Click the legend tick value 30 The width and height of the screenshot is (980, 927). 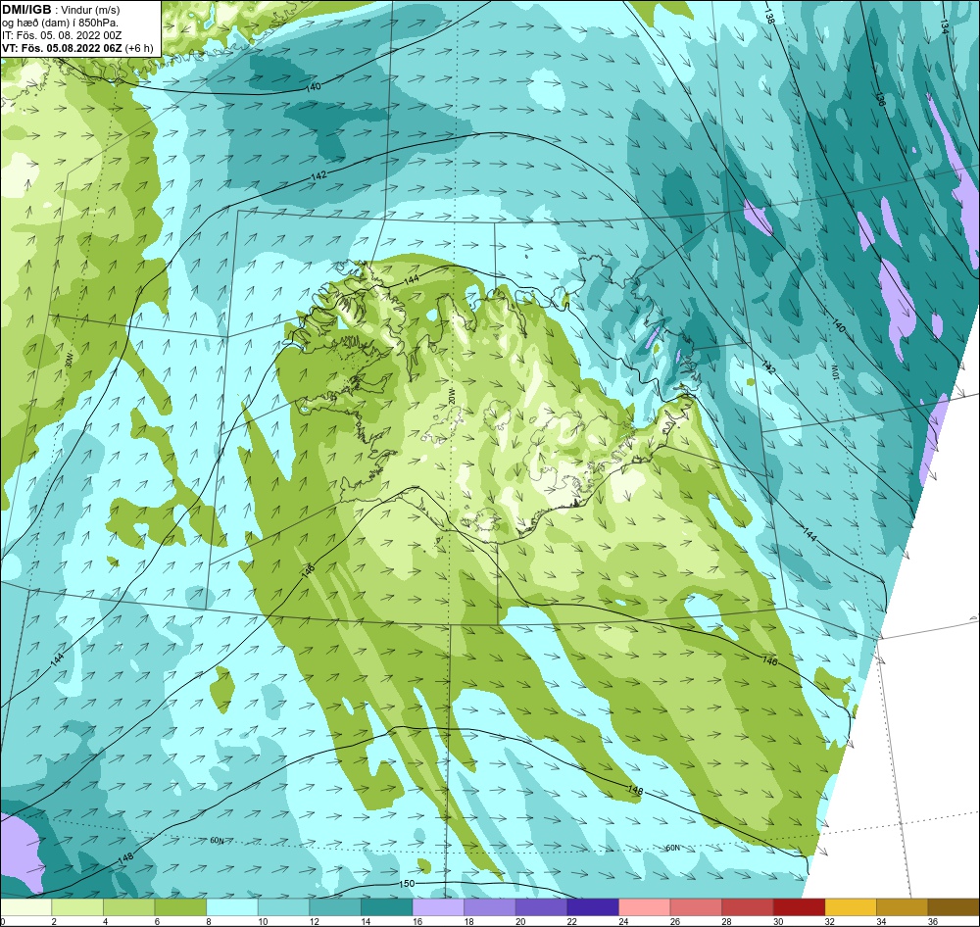(778, 921)
